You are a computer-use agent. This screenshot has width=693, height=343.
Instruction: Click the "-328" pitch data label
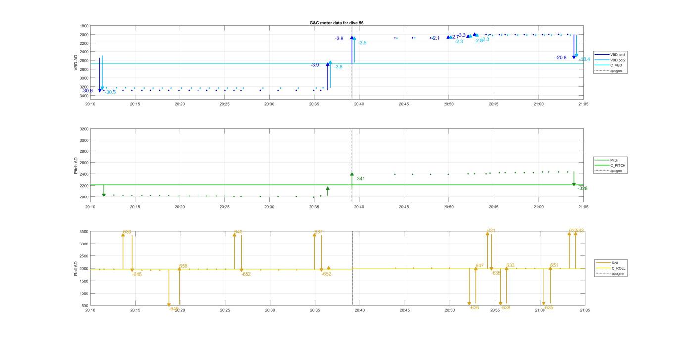click(582, 188)
